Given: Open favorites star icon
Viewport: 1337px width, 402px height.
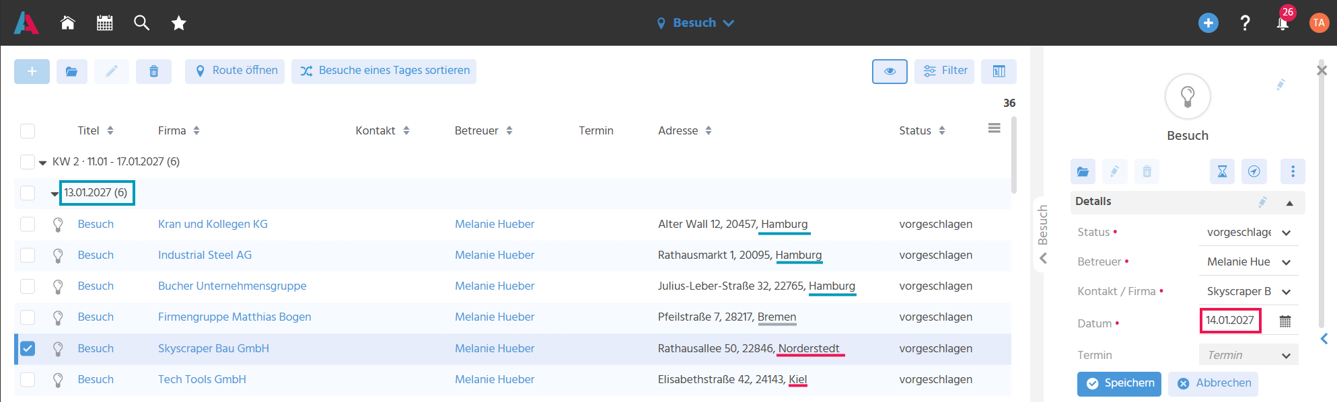Looking at the screenshot, I should point(178,23).
